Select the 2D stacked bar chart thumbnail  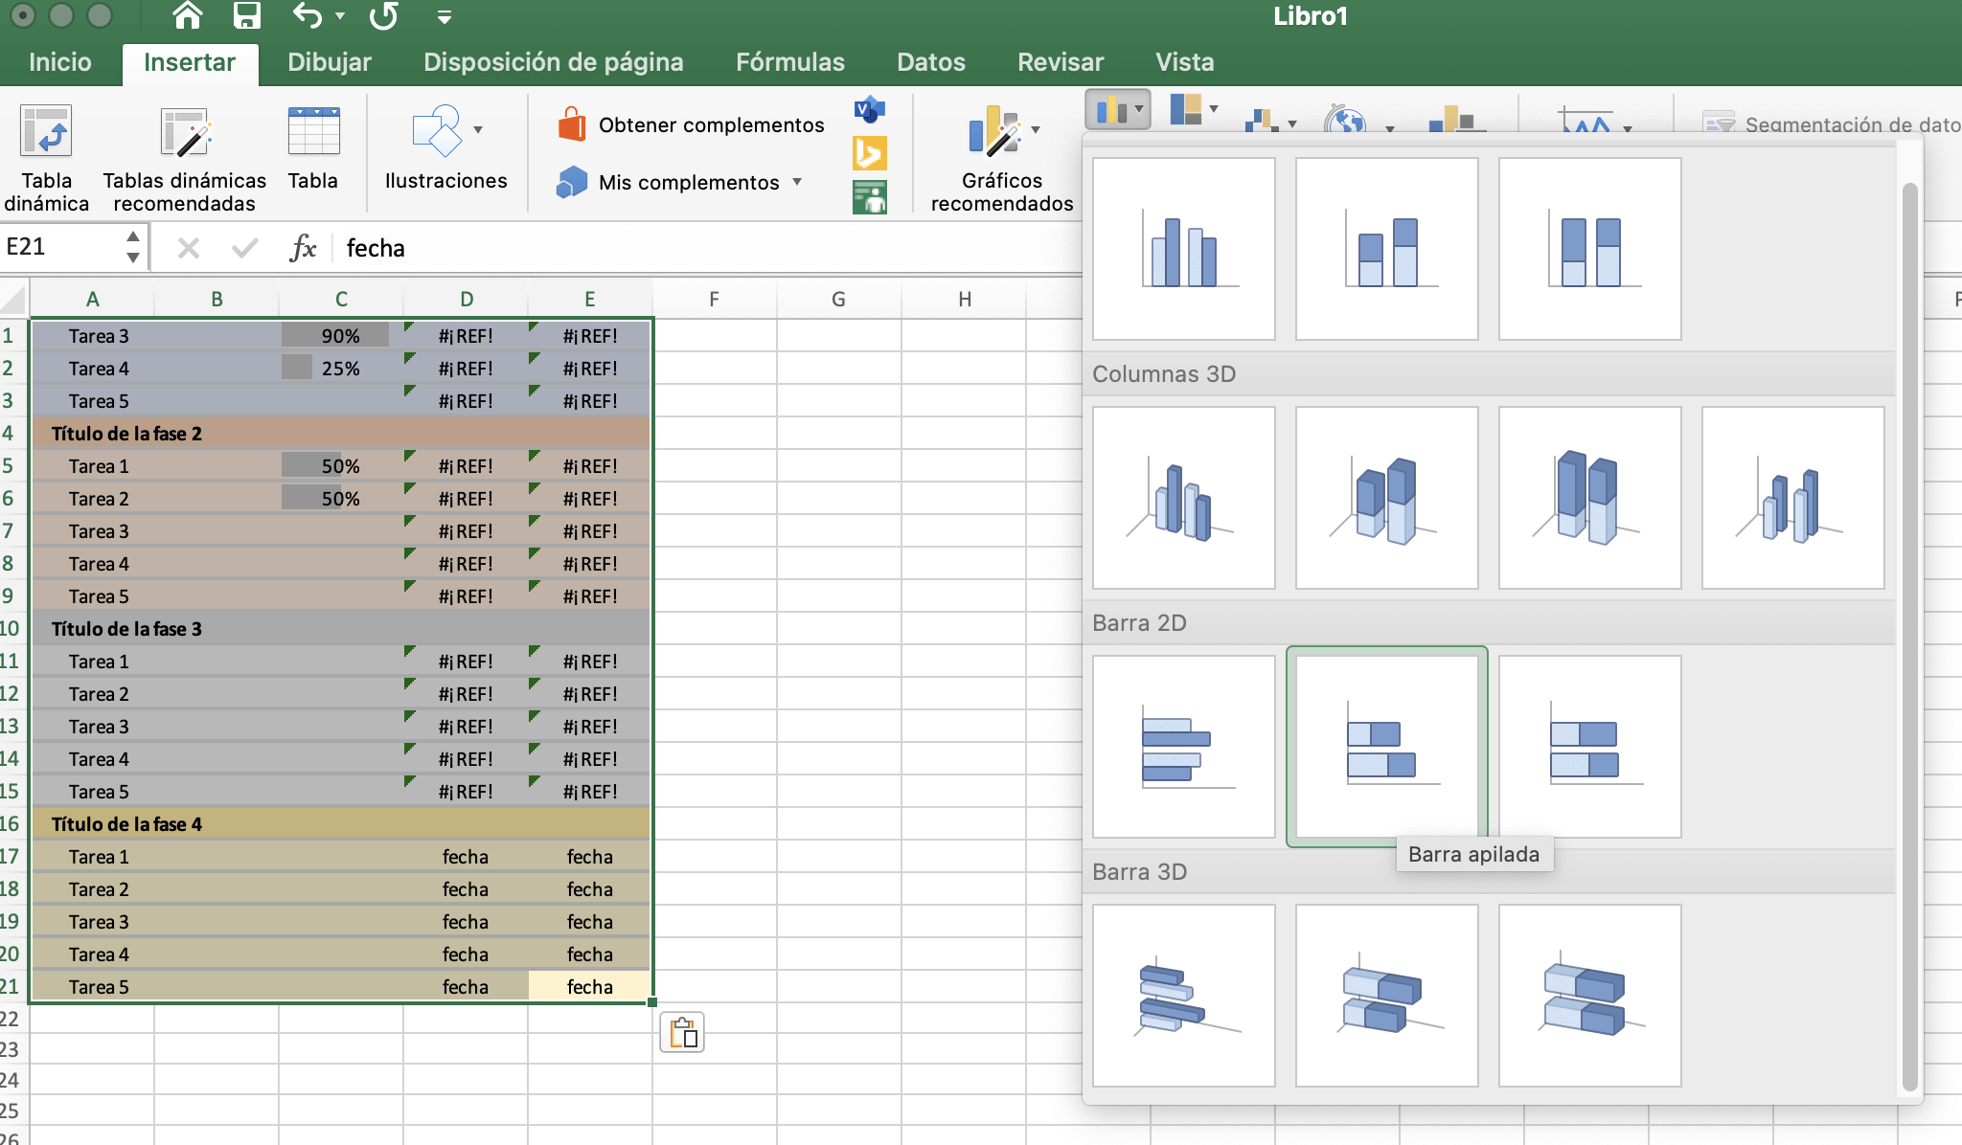(1386, 746)
